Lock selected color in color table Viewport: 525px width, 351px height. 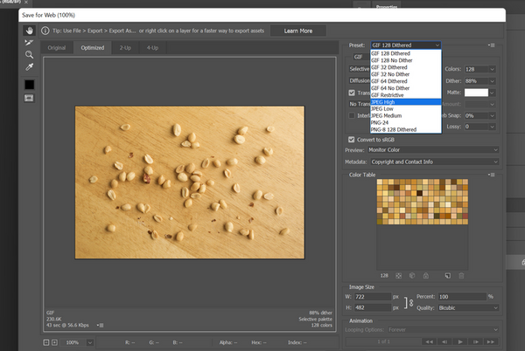click(x=426, y=276)
